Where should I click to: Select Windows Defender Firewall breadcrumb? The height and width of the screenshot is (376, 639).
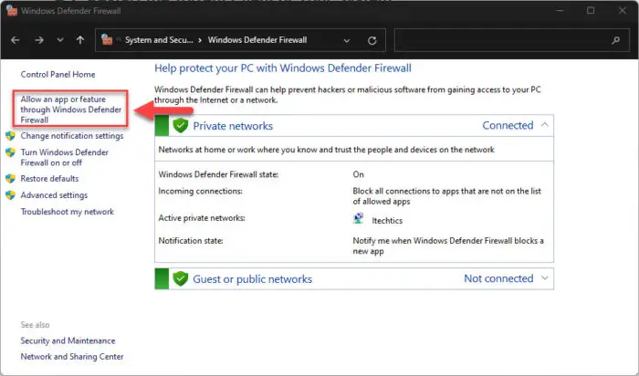pos(257,40)
